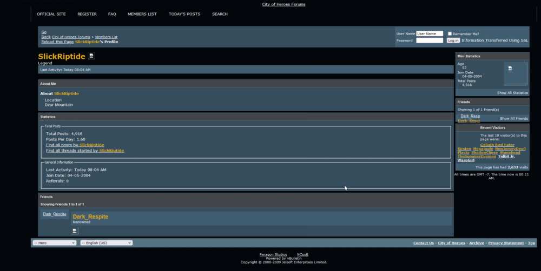The height and width of the screenshot is (271, 541).
Task: Open the Search menu item
Action: click(x=220, y=14)
